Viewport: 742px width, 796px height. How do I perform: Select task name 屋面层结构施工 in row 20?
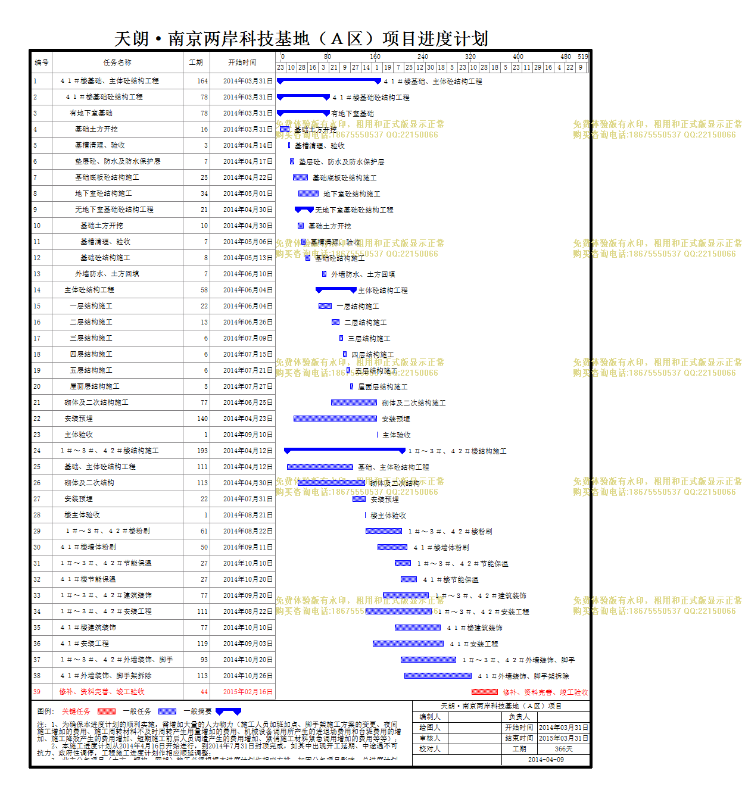point(95,386)
